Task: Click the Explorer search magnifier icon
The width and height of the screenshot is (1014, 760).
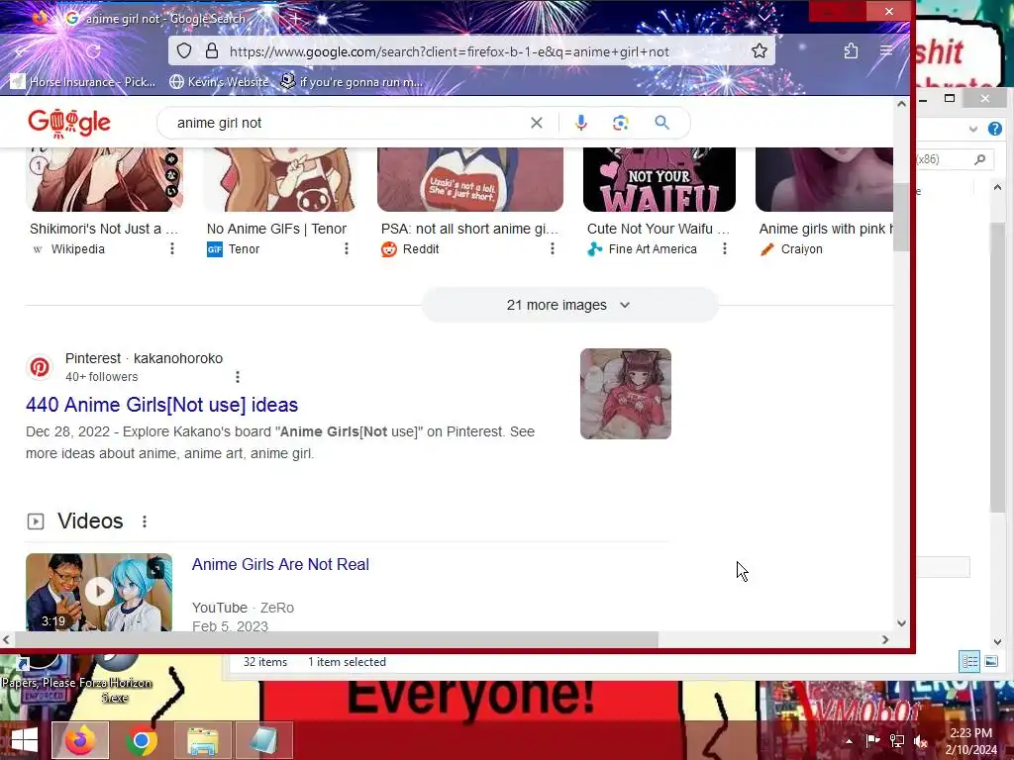Action: 980,159
